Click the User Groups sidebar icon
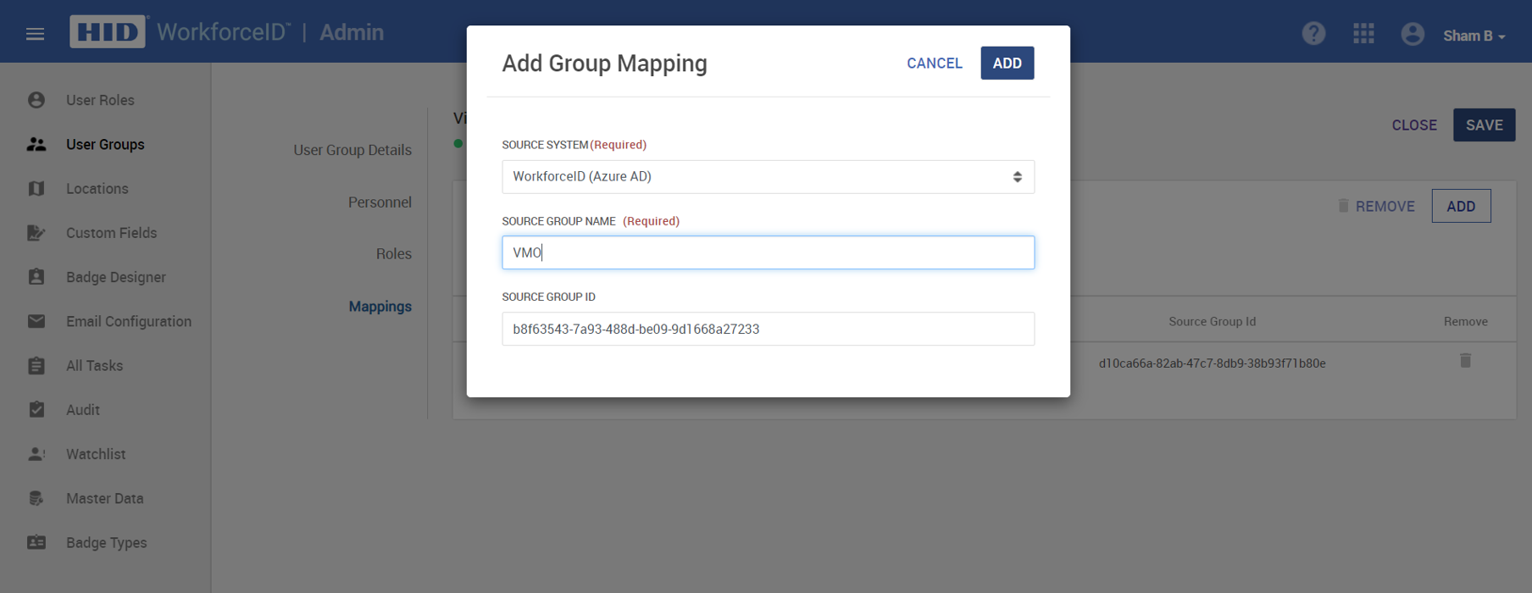Viewport: 1532px width, 593px height. pyautogui.click(x=36, y=144)
